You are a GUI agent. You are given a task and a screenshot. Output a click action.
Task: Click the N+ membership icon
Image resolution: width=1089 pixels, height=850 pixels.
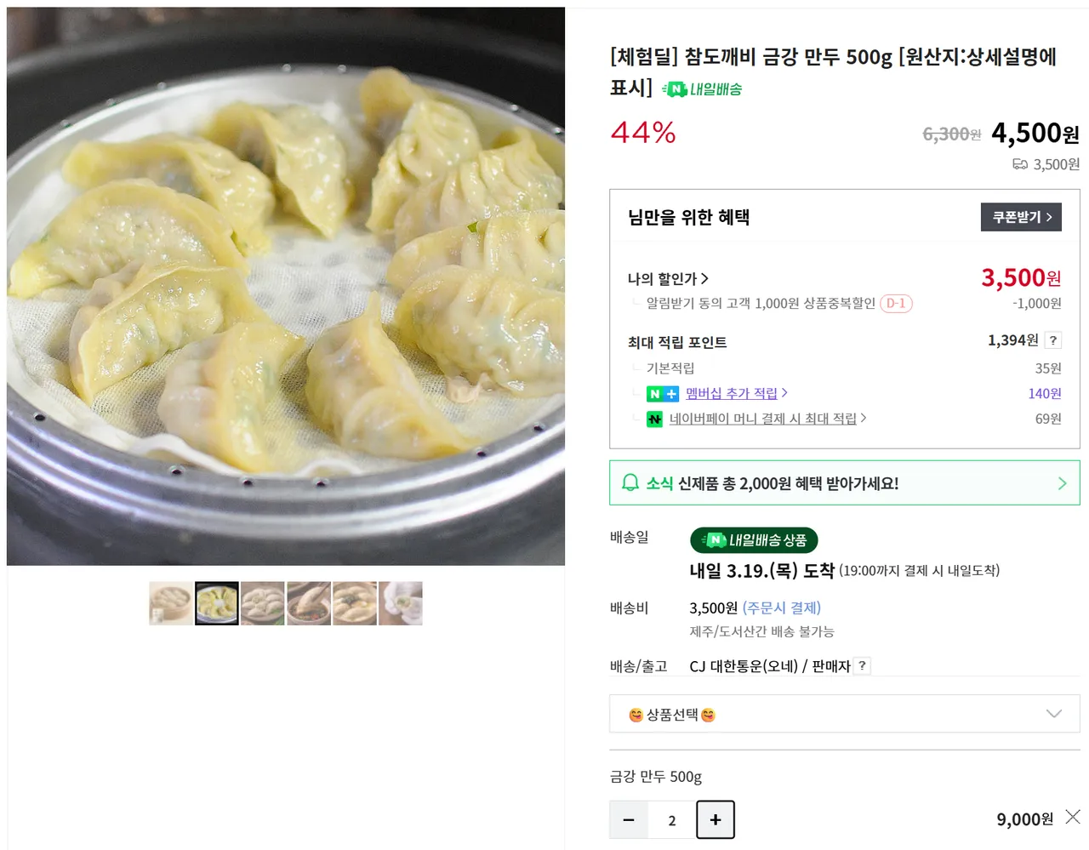[x=663, y=393]
